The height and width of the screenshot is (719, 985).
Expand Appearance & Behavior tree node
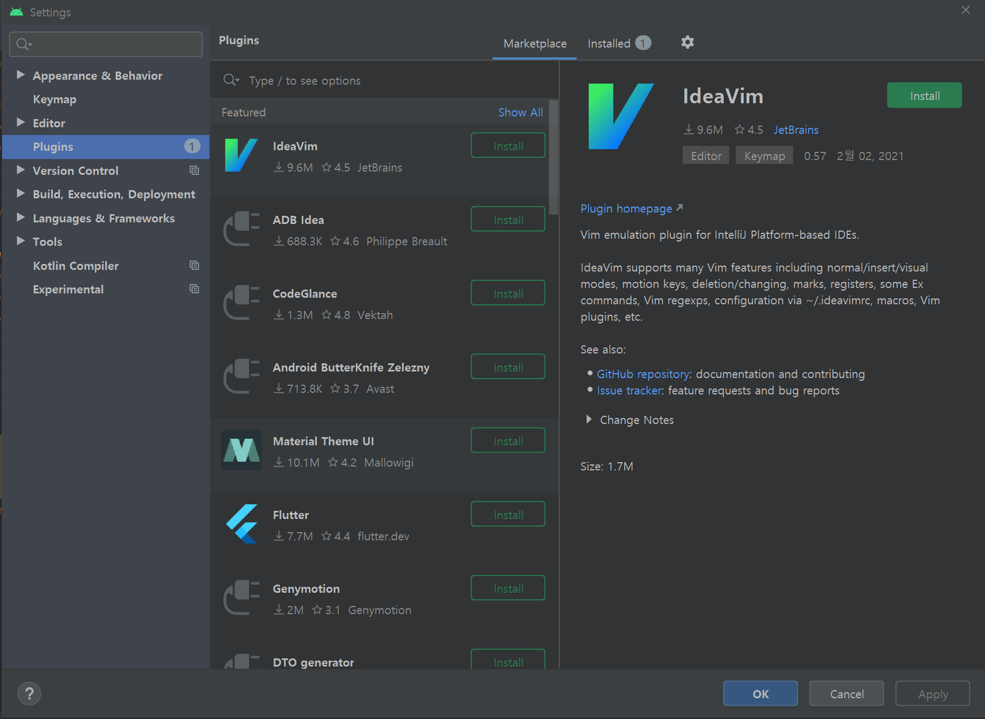(x=20, y=75)
